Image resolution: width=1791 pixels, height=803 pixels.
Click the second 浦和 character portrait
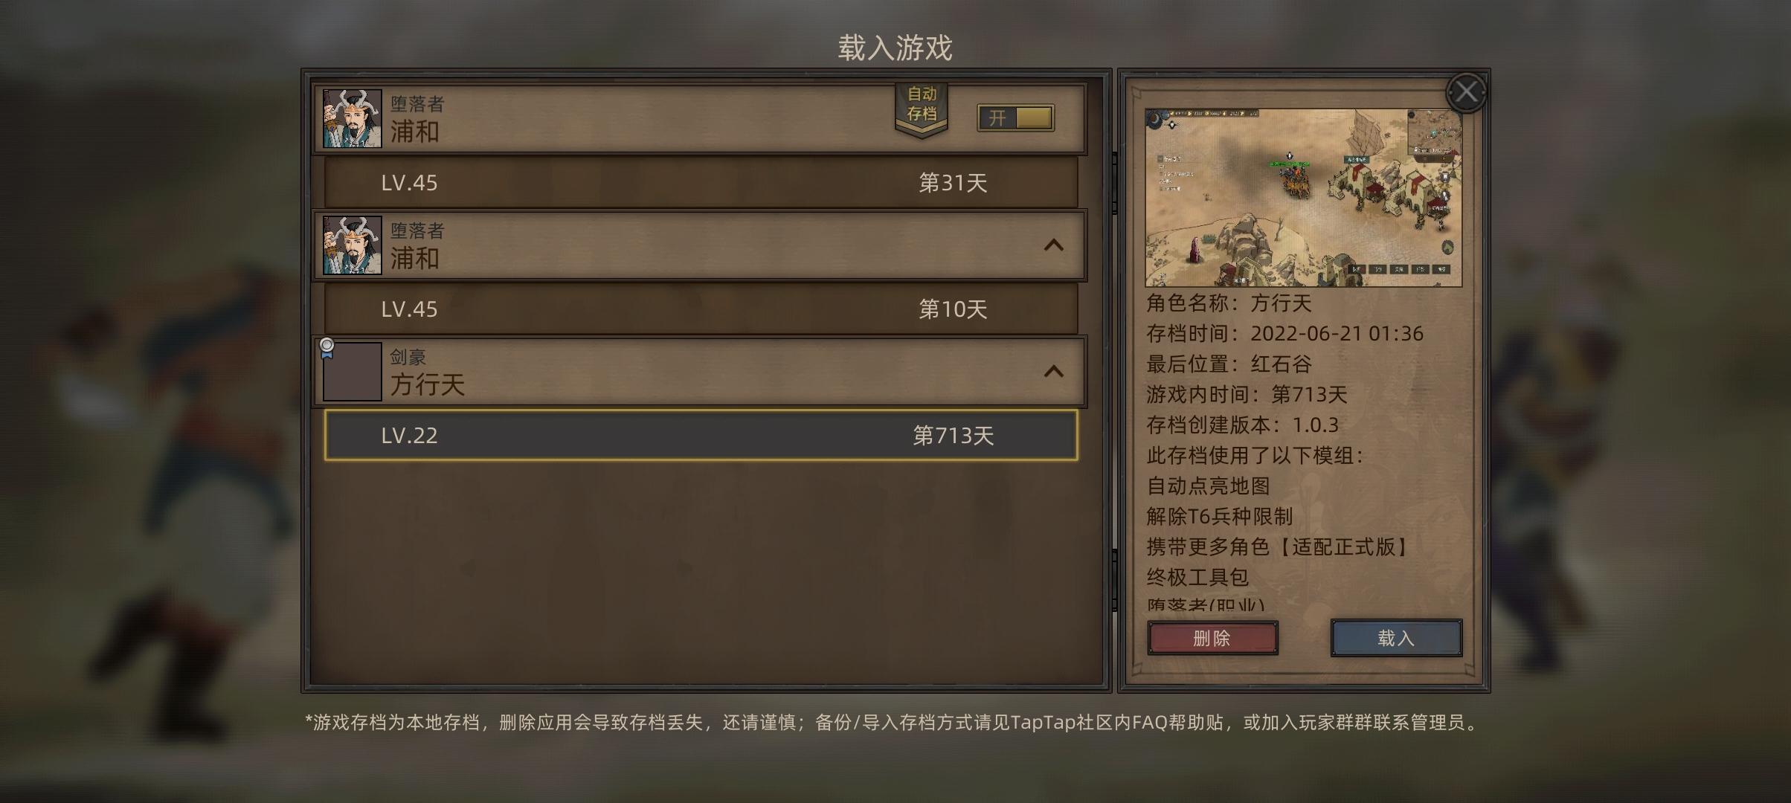[352, 245]
